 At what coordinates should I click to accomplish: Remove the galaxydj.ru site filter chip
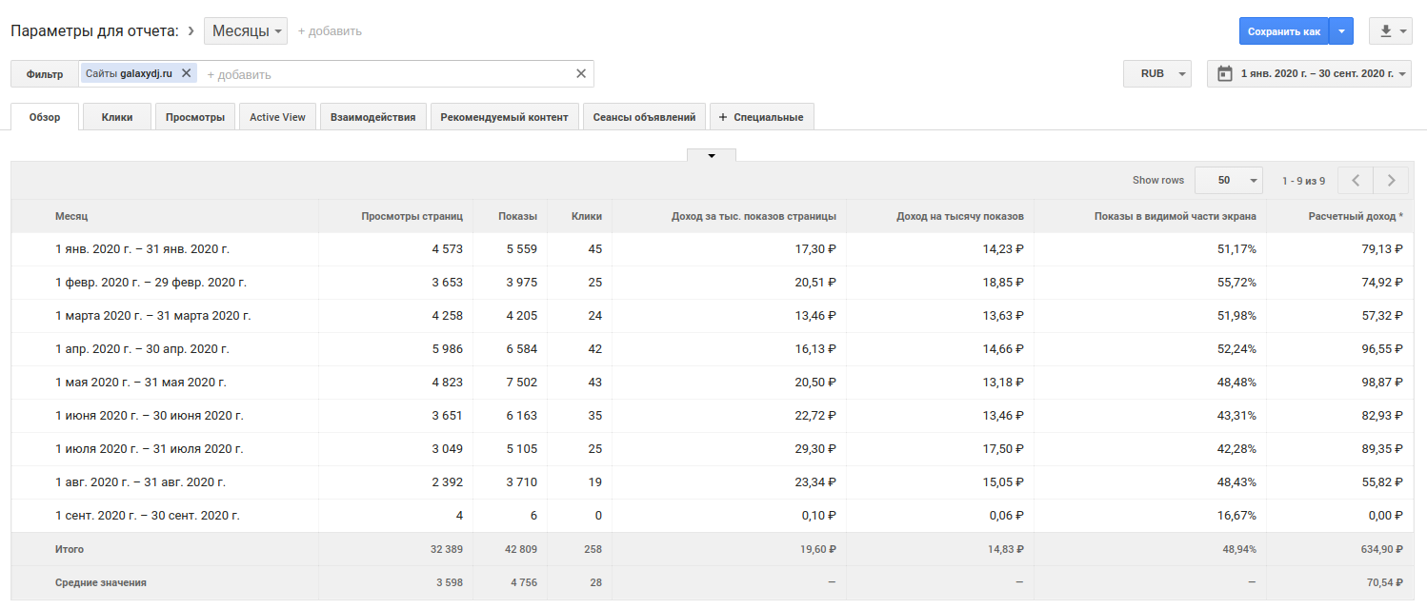(x=187, y=73)
